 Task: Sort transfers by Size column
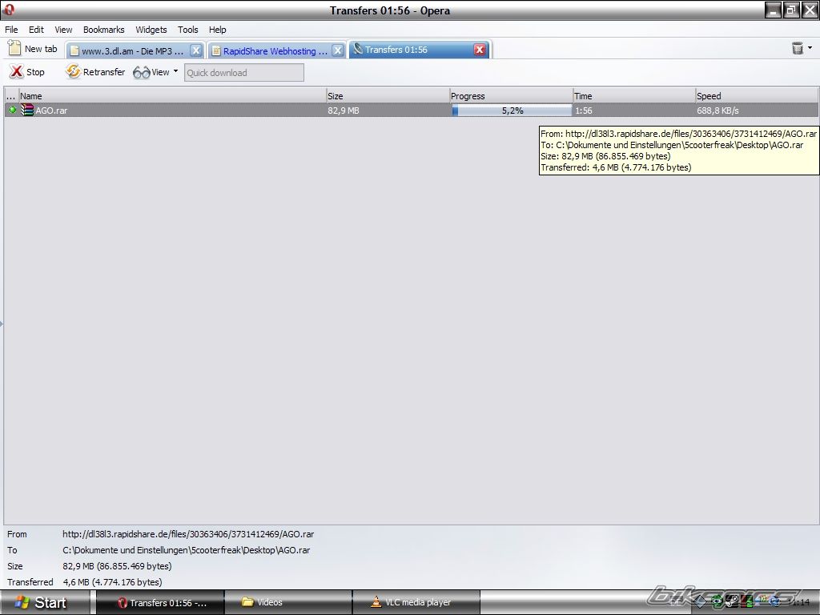coord(387,96)
